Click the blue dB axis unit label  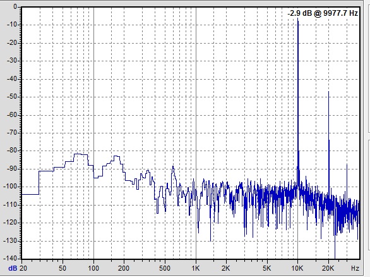pos(13,268)
